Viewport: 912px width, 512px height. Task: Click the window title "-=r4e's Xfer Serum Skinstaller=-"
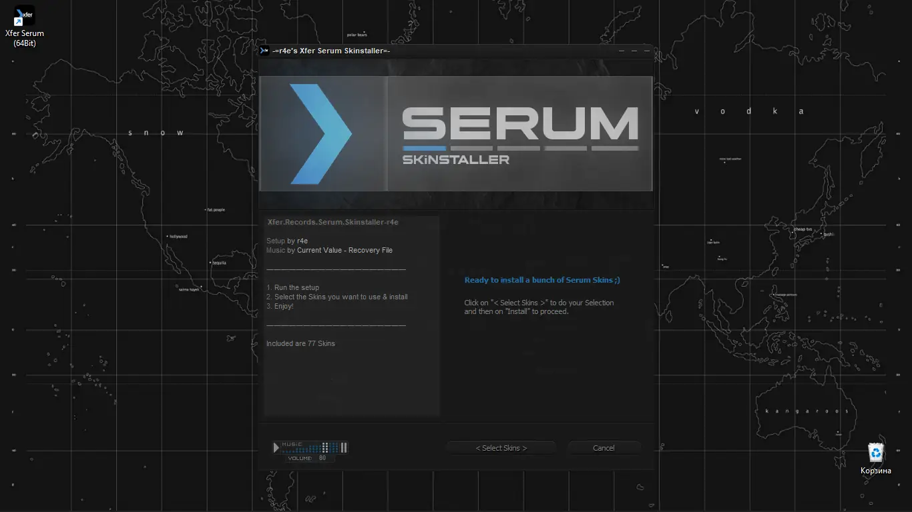(x=331, y=51)
